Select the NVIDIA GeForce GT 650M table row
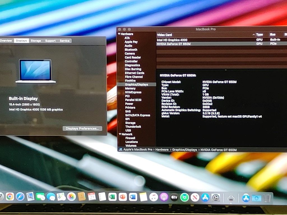This screenshot has width=287, height=215. (222, 44)
